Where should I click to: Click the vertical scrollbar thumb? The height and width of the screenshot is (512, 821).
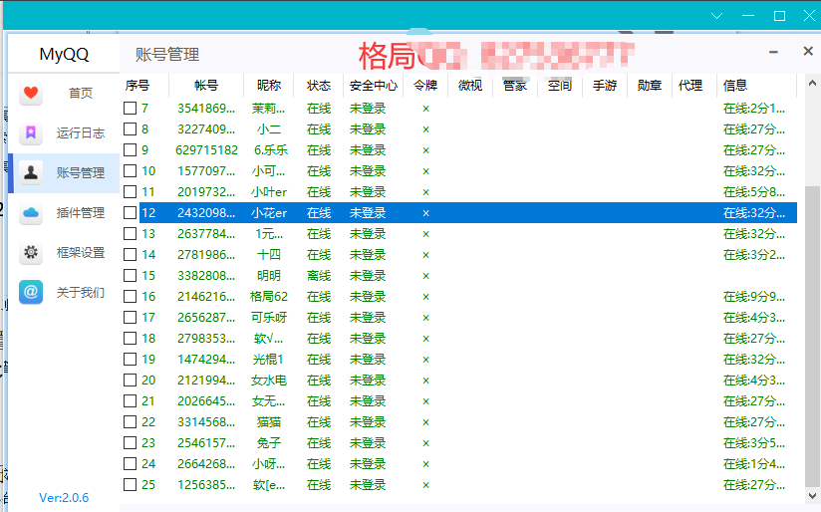point(812,335)
